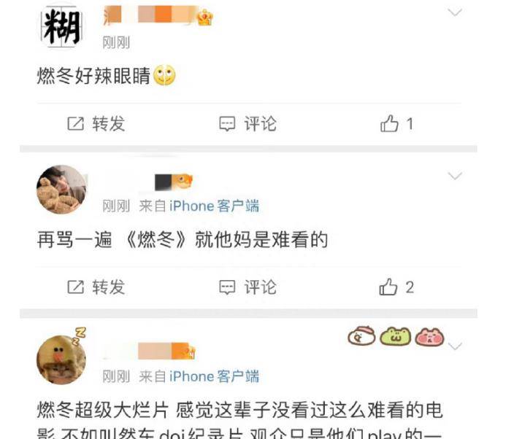Screen dimensions: 522x439
Task: Click iPhone客户端 link on second post
Action: [214, 206]
